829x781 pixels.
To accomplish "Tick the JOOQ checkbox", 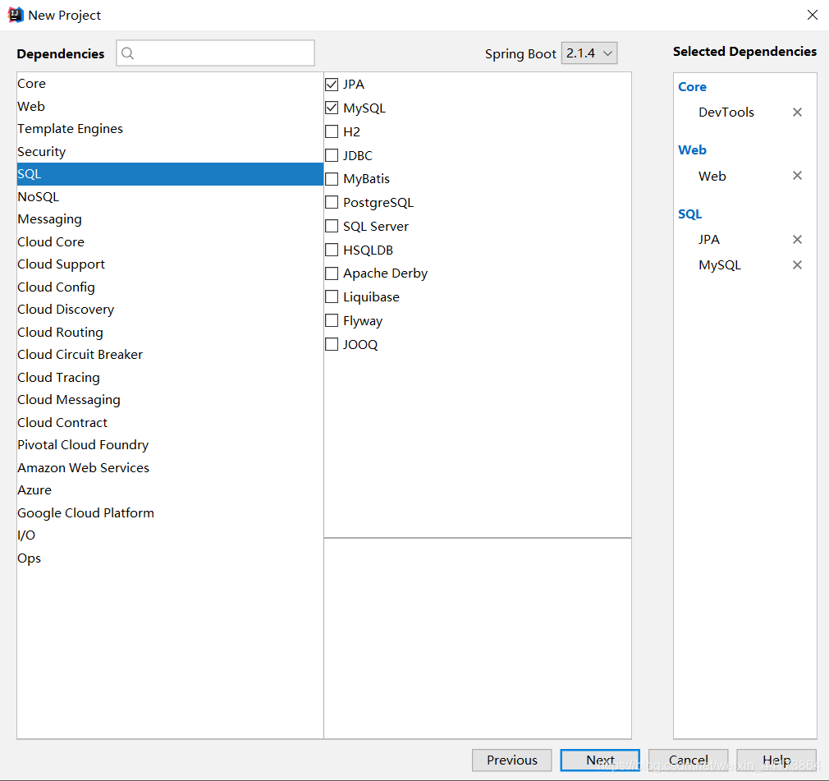I will [x=332, y=344].
